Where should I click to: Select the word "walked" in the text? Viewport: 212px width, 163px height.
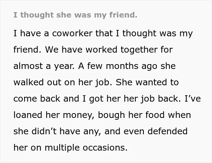pos(28,82)
